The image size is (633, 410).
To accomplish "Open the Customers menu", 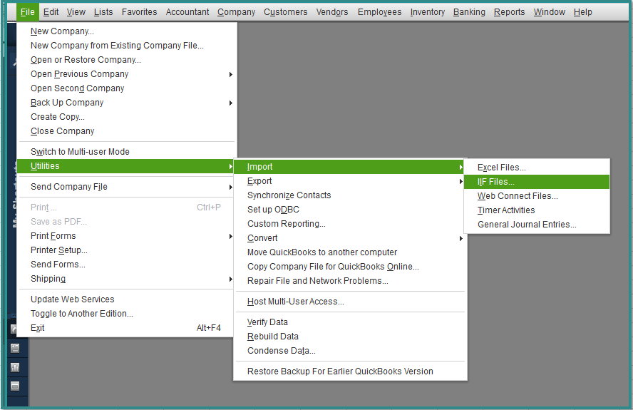I will (x=285, y=12).
